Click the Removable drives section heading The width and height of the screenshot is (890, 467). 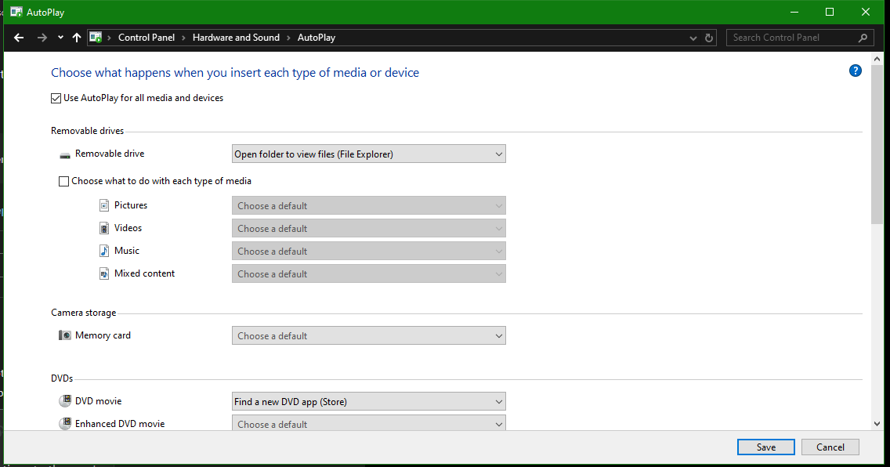[x=88, y=131]
